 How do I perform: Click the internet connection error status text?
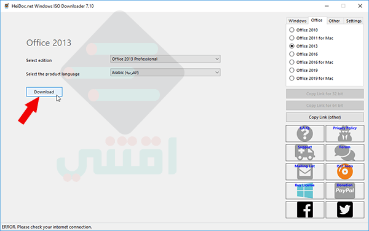[x=47, y=227]
